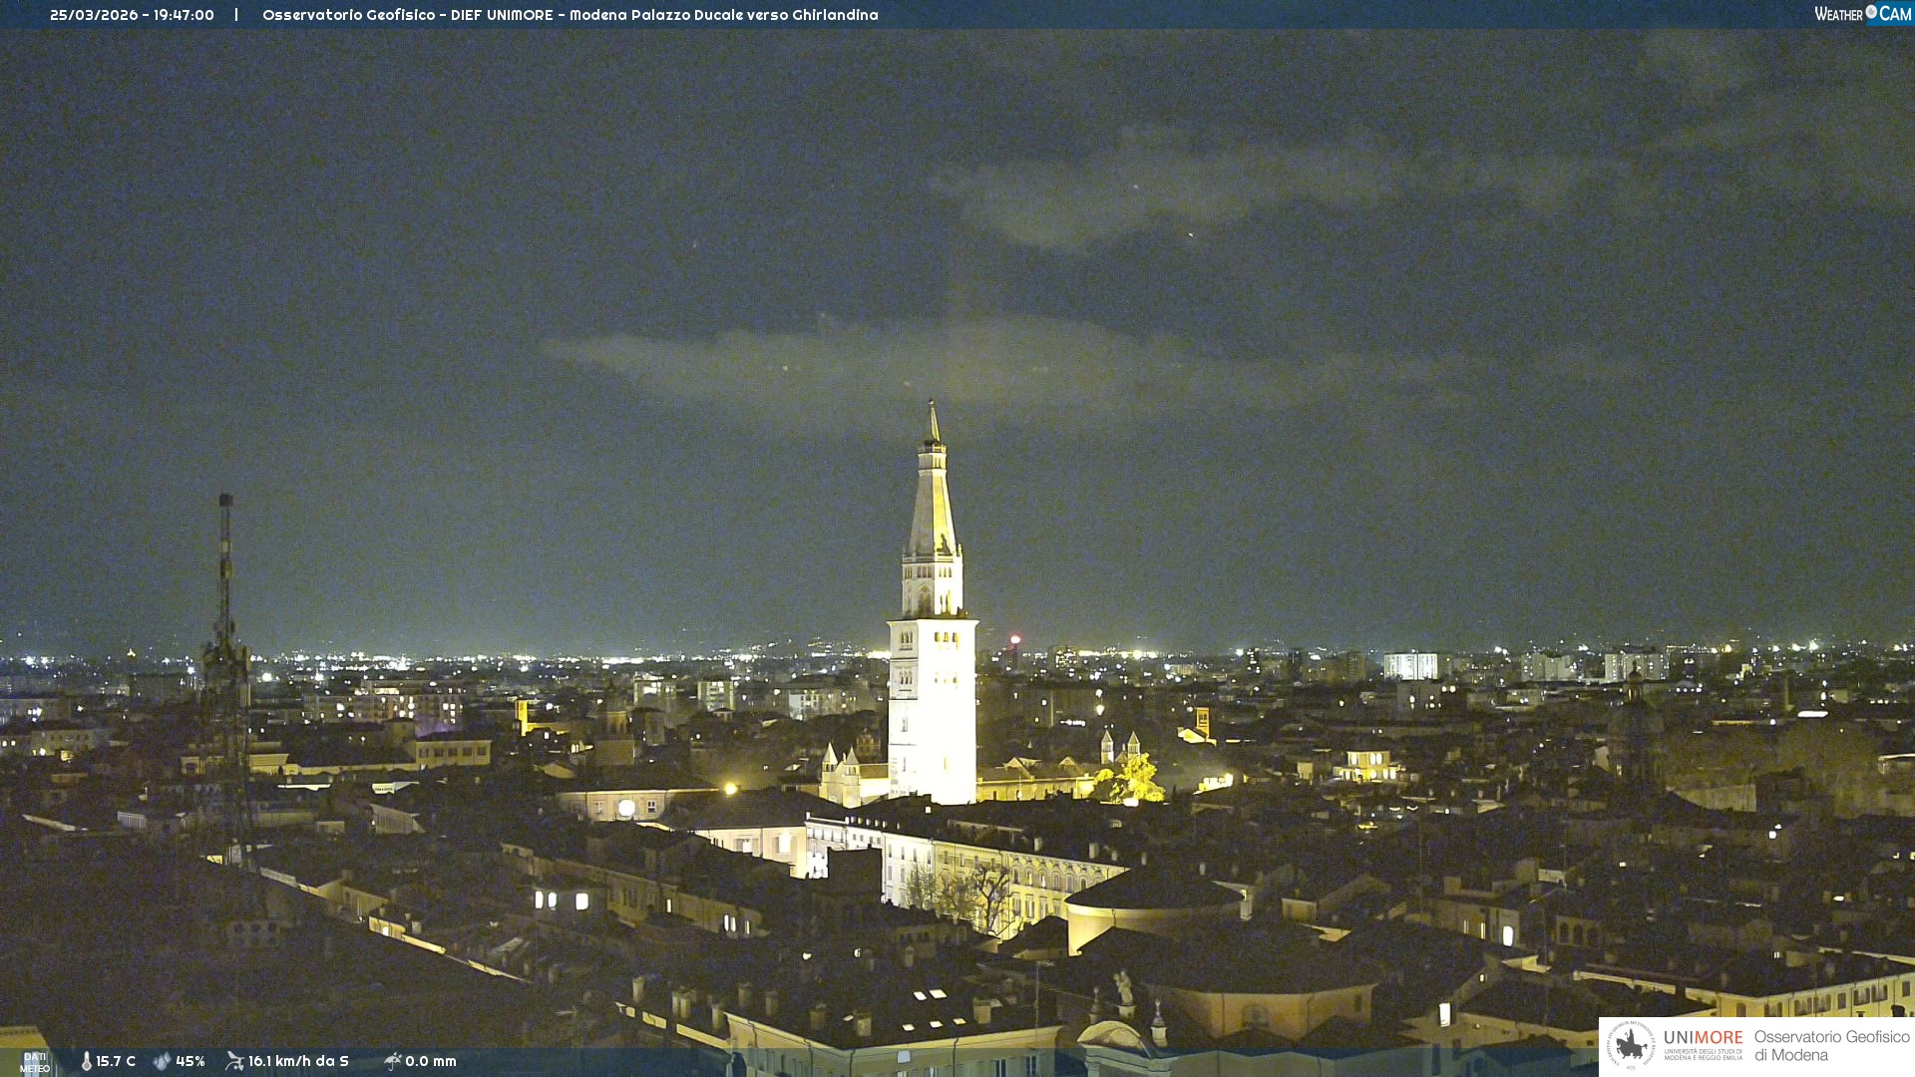Click the wind anemometer icon

(x=234, y=1061)
